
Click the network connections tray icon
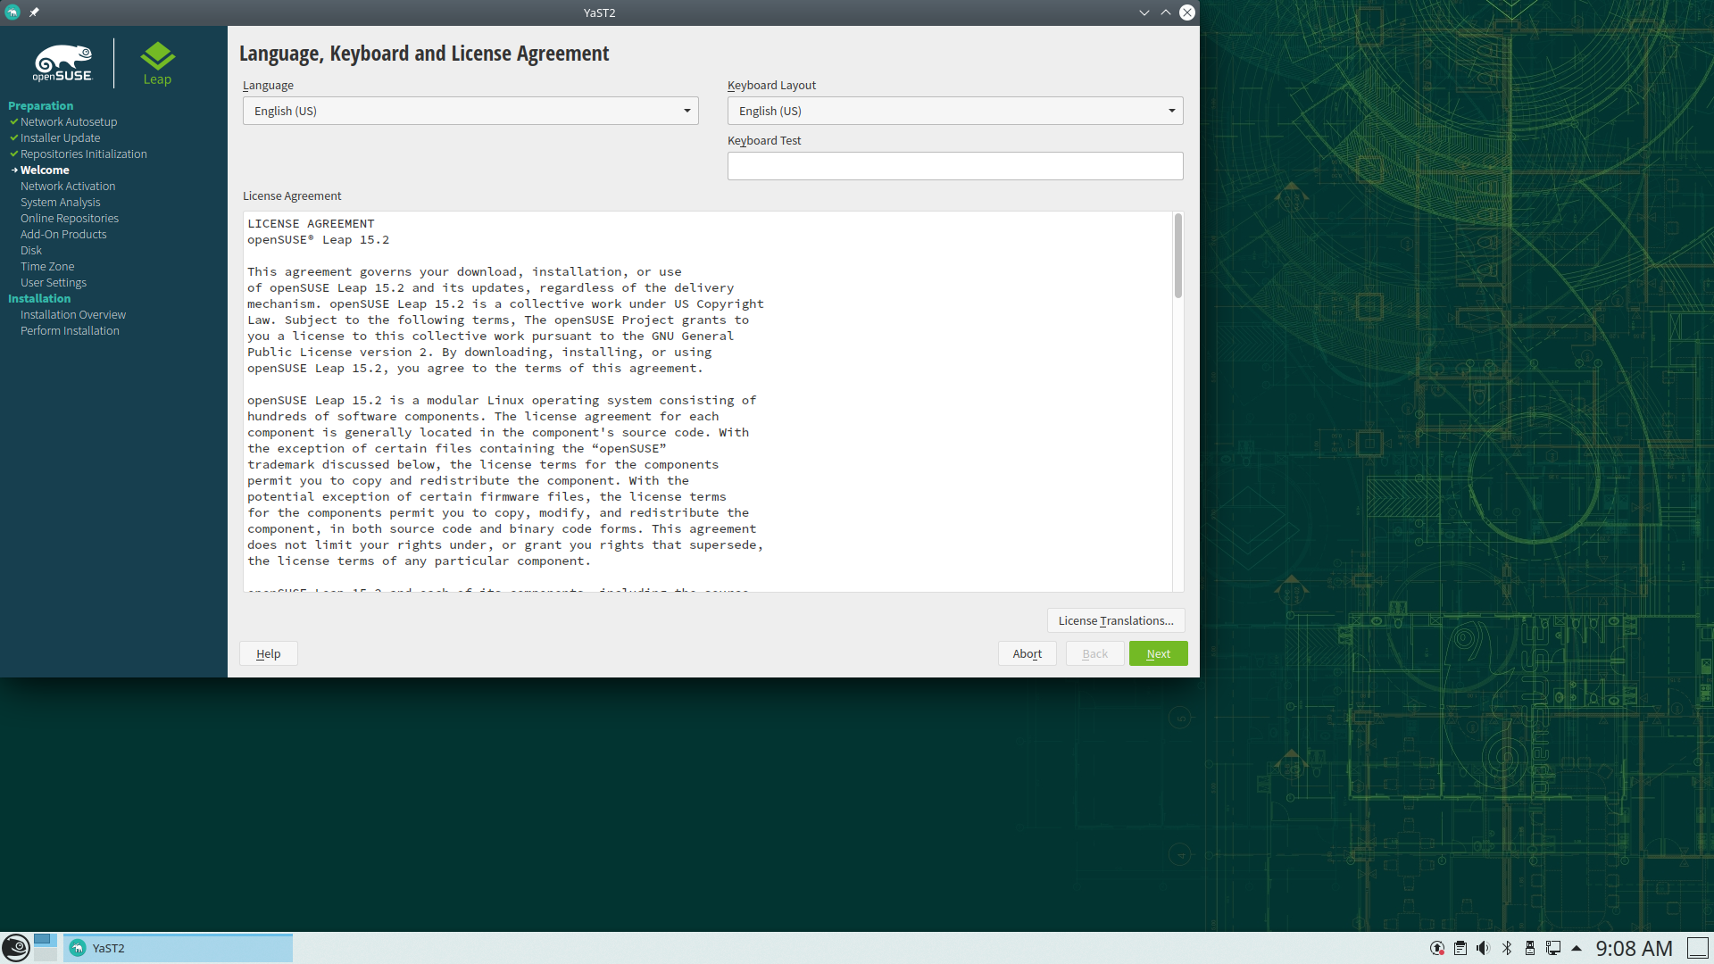coord(1553,948)
